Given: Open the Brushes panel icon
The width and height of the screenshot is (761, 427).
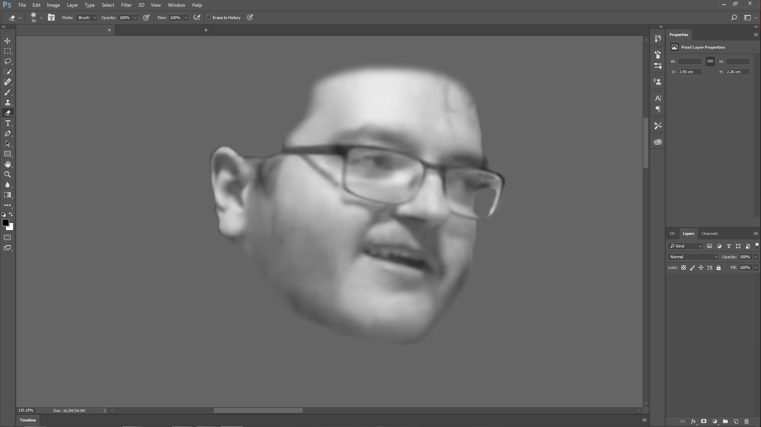Looking at the screenshot, I should click(658, 54).
